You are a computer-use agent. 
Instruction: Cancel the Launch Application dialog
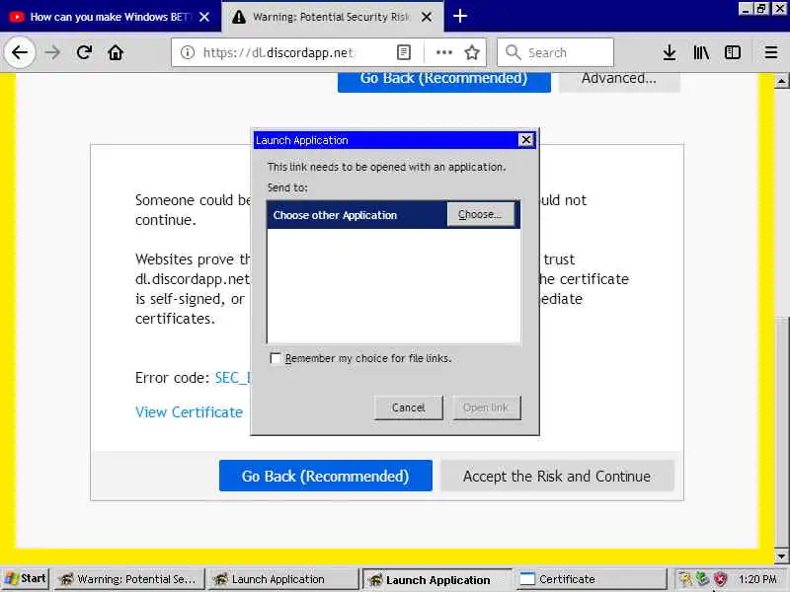tap(409, 407)
